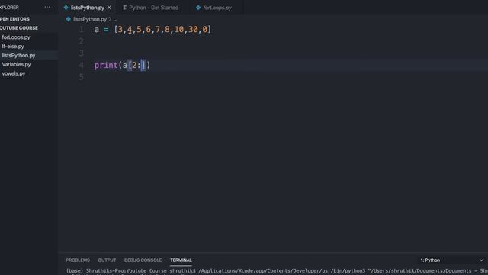Open the '1: Python' terminal dropdown
The height and width of the screenshot is (275, 488).
452,260
